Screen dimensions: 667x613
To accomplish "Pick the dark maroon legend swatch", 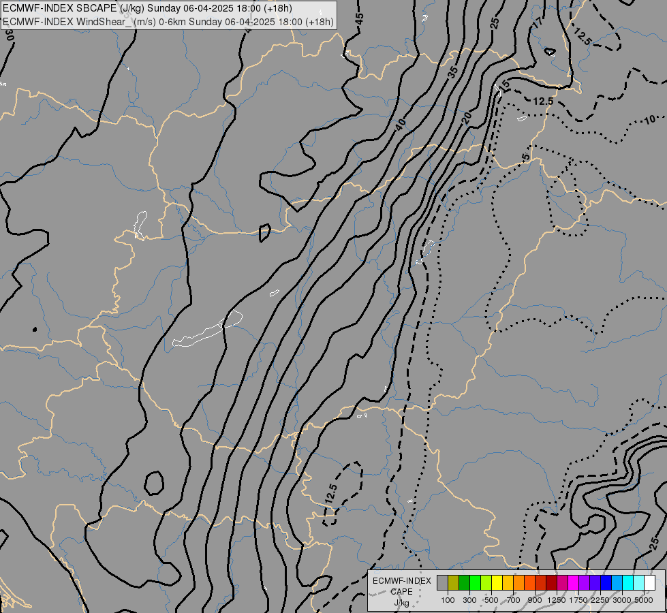I will (551, 582).
